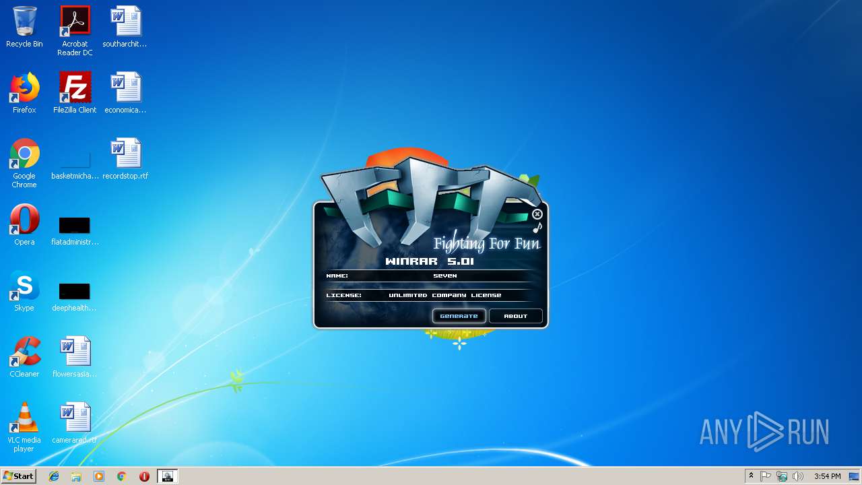Open the network status tray icon

(782, 476)
